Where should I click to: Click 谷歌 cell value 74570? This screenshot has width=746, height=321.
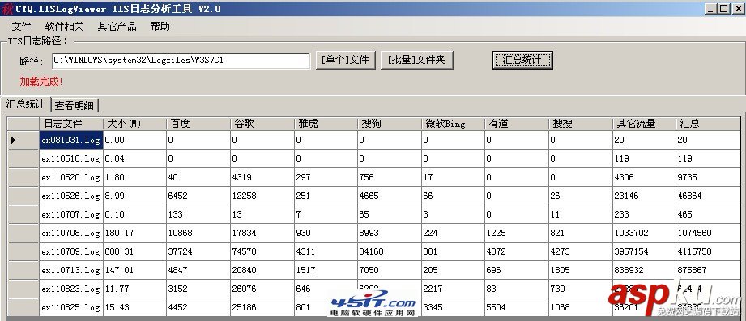coord(262,251)
